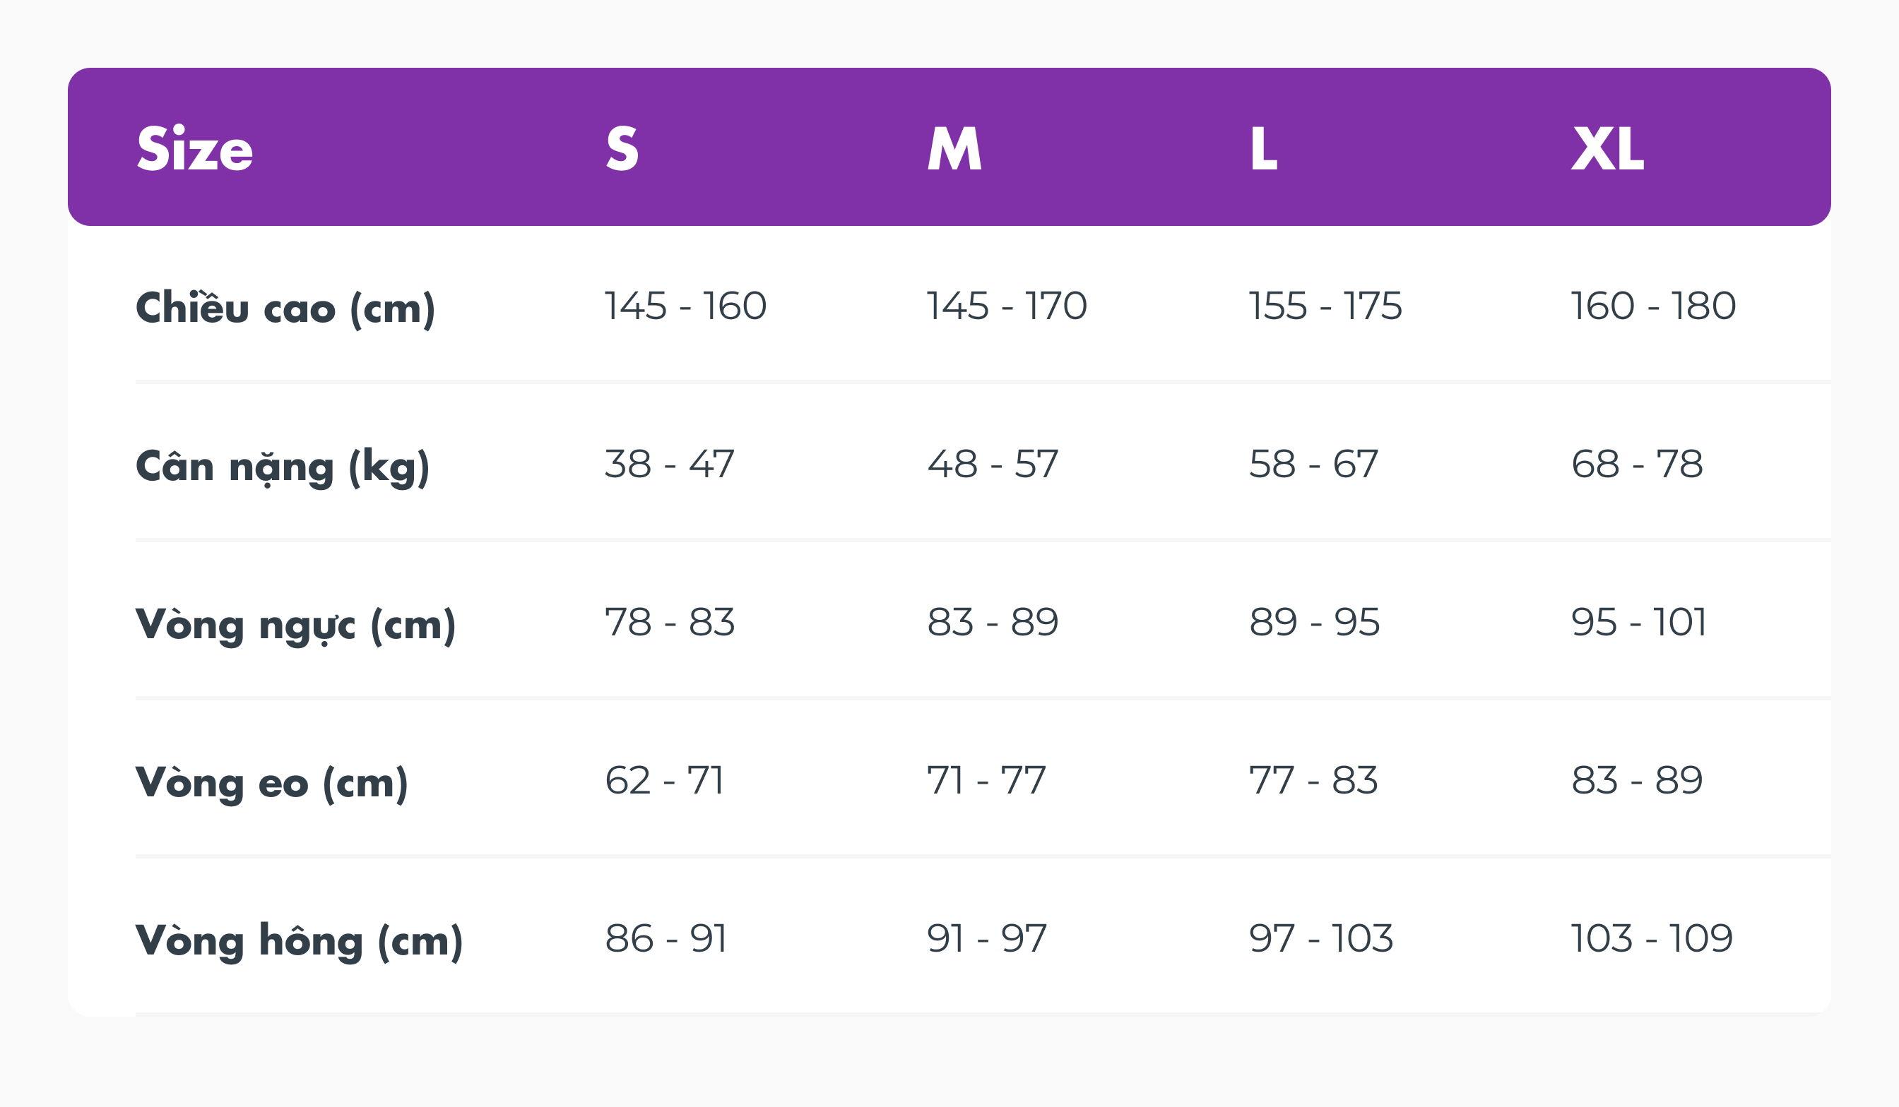
Task: Select the height value 155 - 175
Action: [x=1325, y=306]
